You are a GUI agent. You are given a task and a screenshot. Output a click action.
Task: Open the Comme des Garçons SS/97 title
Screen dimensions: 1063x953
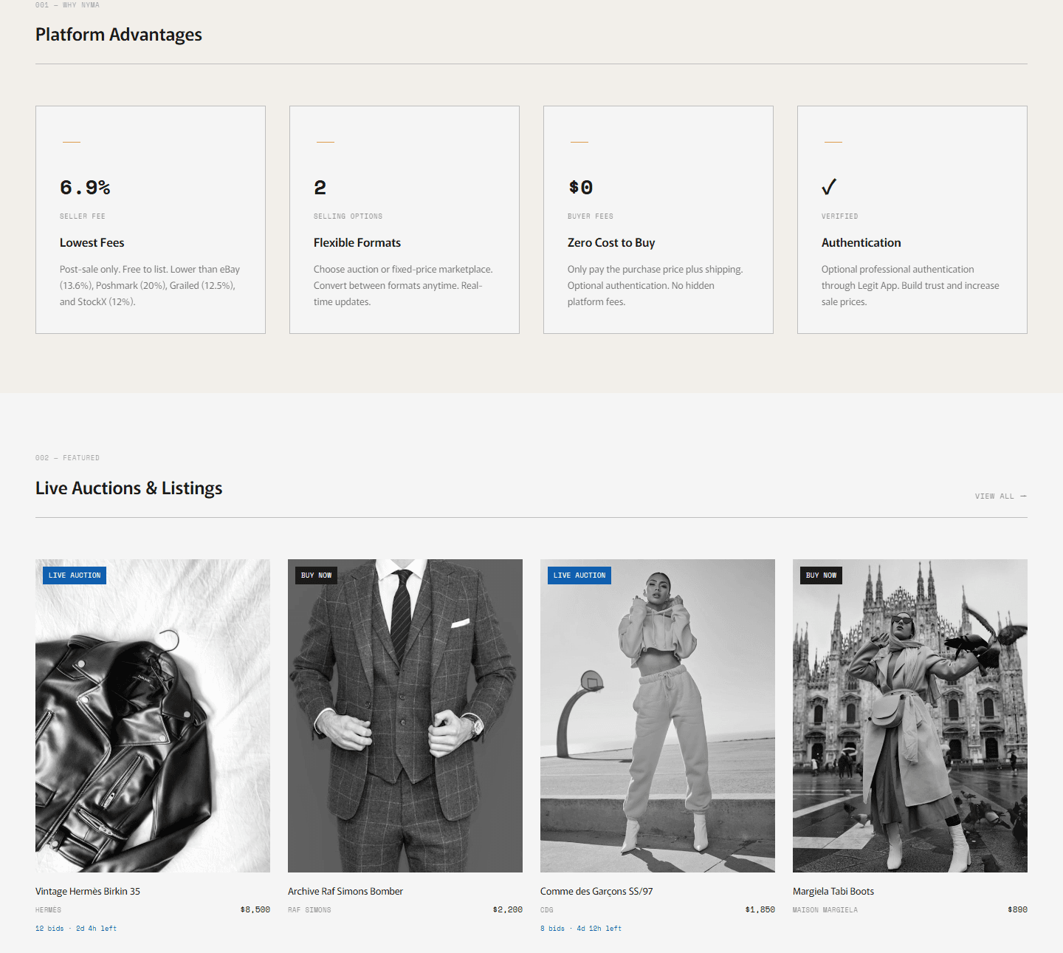tap(596, 892)
